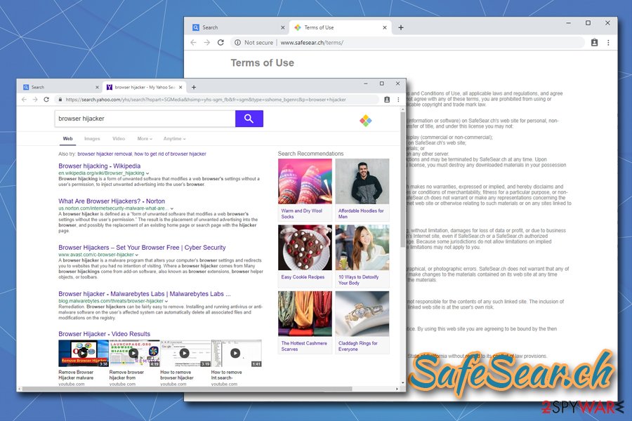The height and width of the screenshot is (421, 632).
Task: Open 'Browser hijacking - Wikipedia' result
Action: coord(100,166)
